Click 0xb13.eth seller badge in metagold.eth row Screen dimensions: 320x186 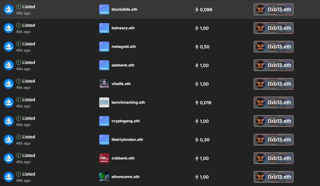click(274, 47)
